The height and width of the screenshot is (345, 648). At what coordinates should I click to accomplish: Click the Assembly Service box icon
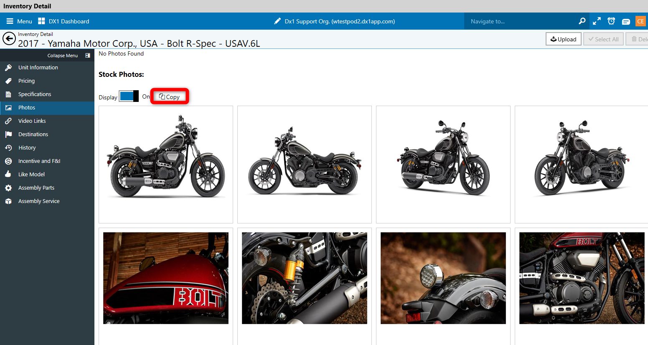8,201
